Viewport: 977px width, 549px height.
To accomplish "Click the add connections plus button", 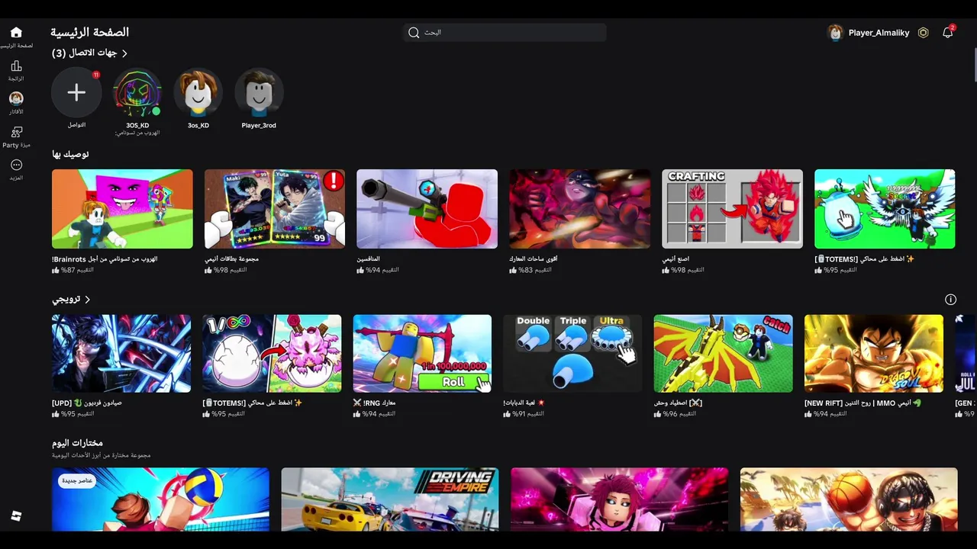I will click(76, 92).
